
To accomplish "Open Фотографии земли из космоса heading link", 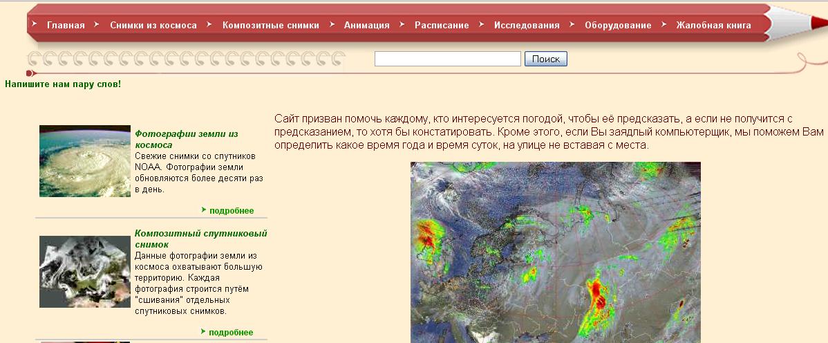I will point(187,139).
